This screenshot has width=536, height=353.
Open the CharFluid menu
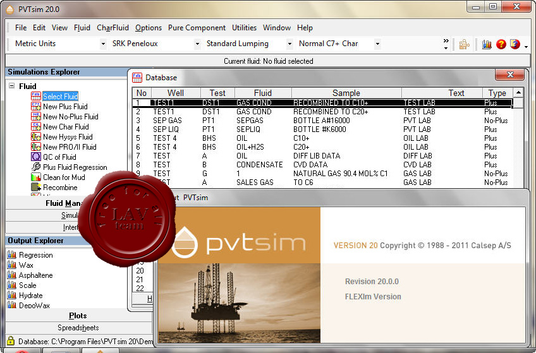pyautogui.click(x=113, y=28)
